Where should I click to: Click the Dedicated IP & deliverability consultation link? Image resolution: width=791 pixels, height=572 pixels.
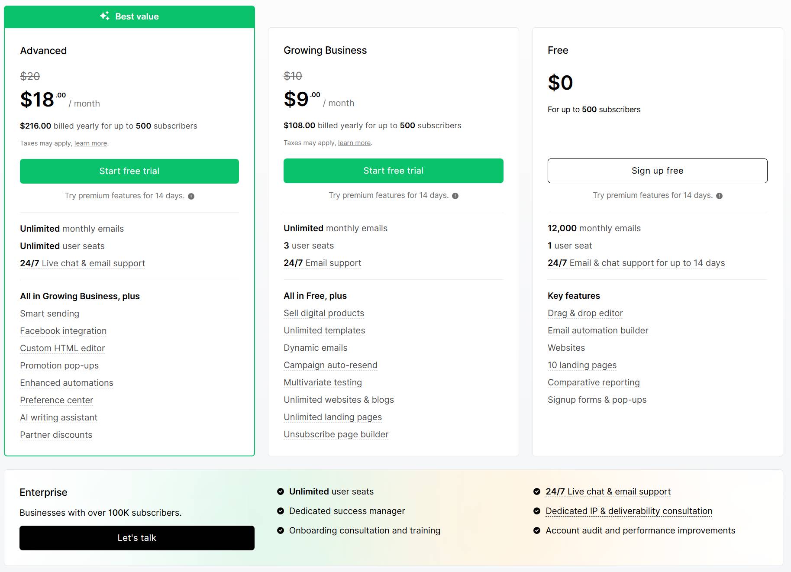click(x=629, y=511)
